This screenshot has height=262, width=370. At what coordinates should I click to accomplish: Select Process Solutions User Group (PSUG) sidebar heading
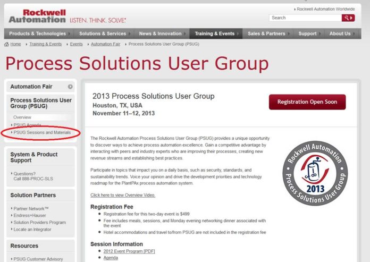pyautogui.click(x=41, y=103)
